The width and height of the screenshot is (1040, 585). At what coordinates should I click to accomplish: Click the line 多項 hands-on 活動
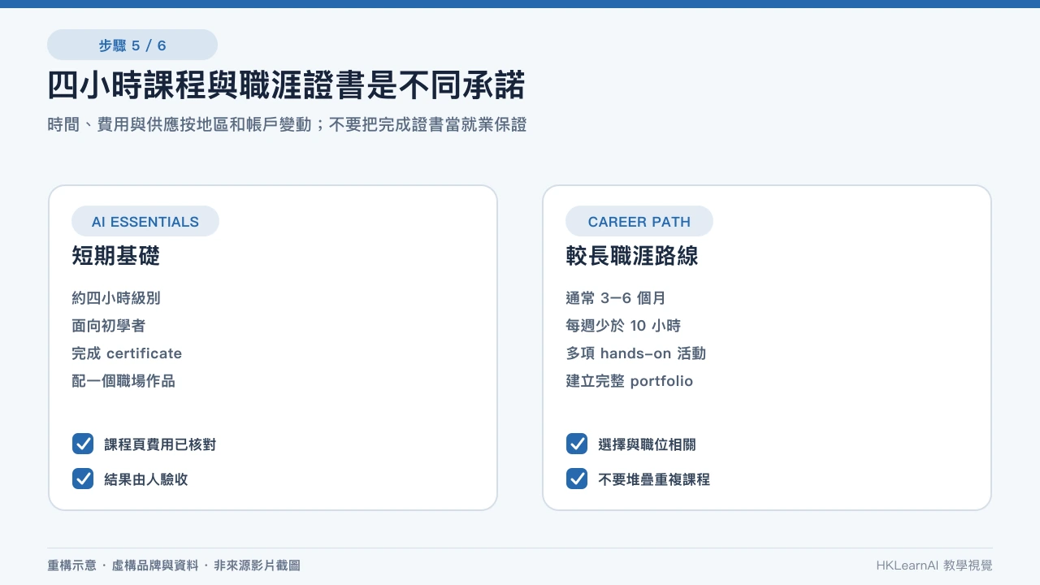(x=636, y=353)
